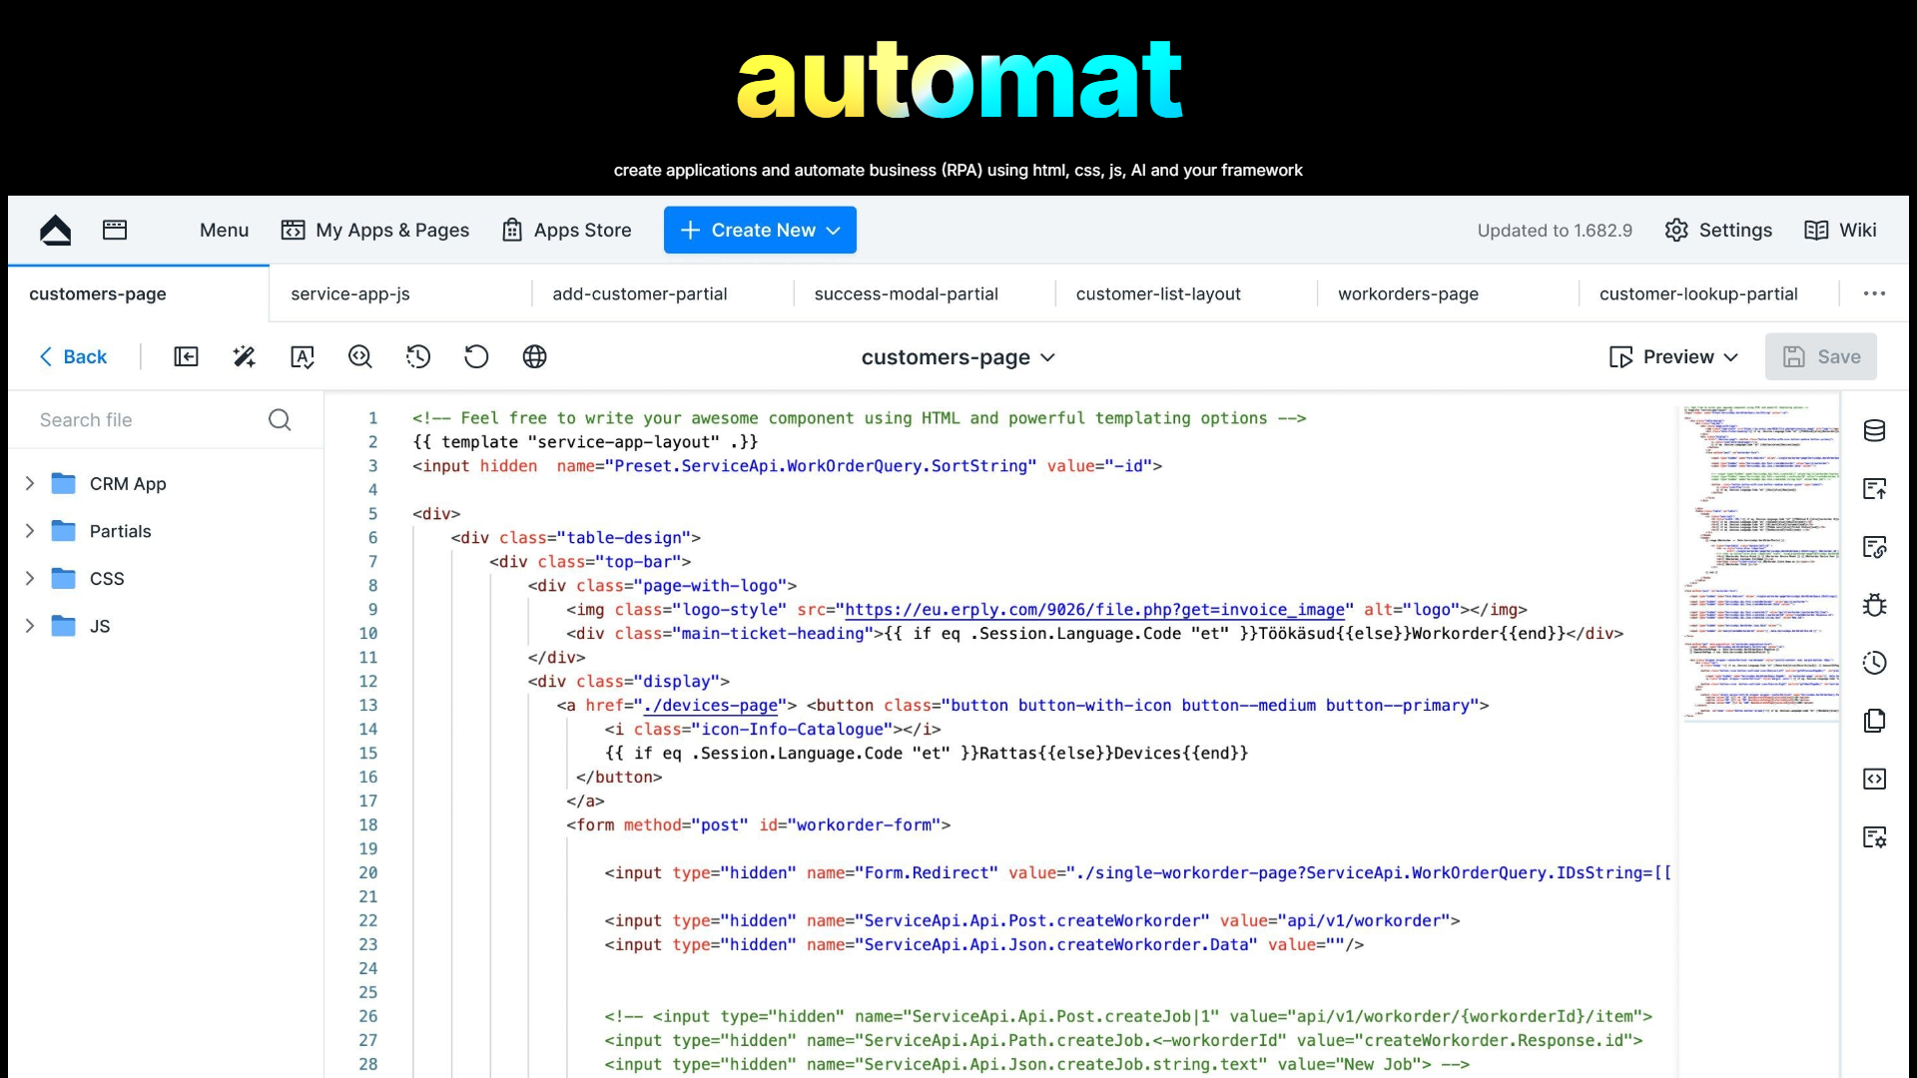Image resolution: width=1917 pixels, height=1078 pixels.
Task: Click the home icon in the top bar
Action: point(56,230)
